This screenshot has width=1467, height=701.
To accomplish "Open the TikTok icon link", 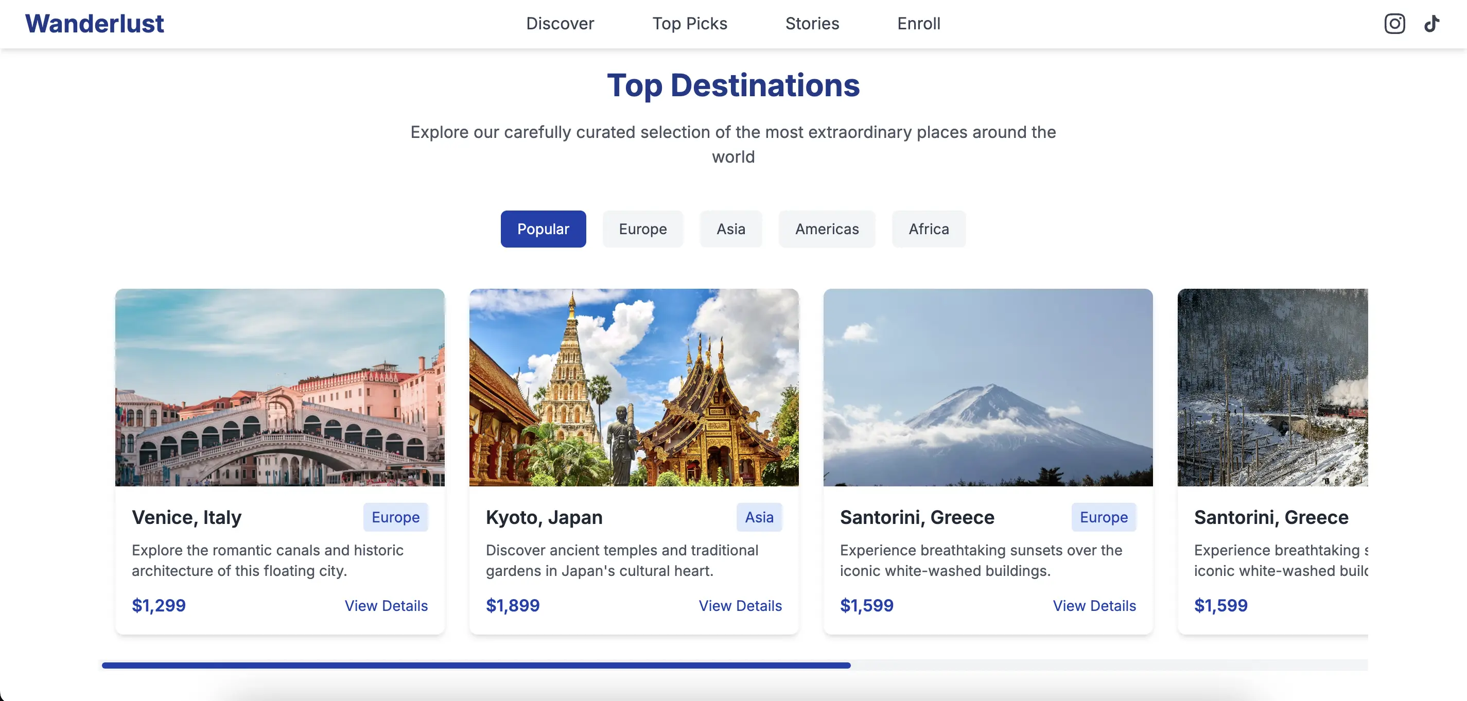I will coord(1431,23).
